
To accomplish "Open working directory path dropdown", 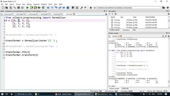I will [161, 8].
